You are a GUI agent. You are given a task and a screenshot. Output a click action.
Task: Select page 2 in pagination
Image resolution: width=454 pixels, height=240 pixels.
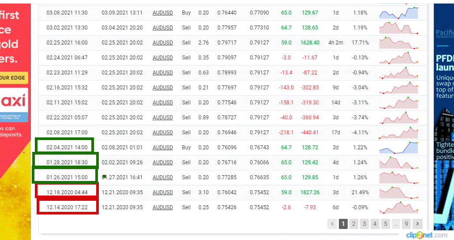[x=353, y=224]
